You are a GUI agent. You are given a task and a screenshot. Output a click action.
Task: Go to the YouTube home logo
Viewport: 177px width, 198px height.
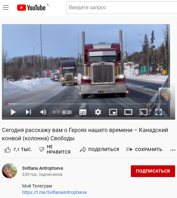pos(31,8)
